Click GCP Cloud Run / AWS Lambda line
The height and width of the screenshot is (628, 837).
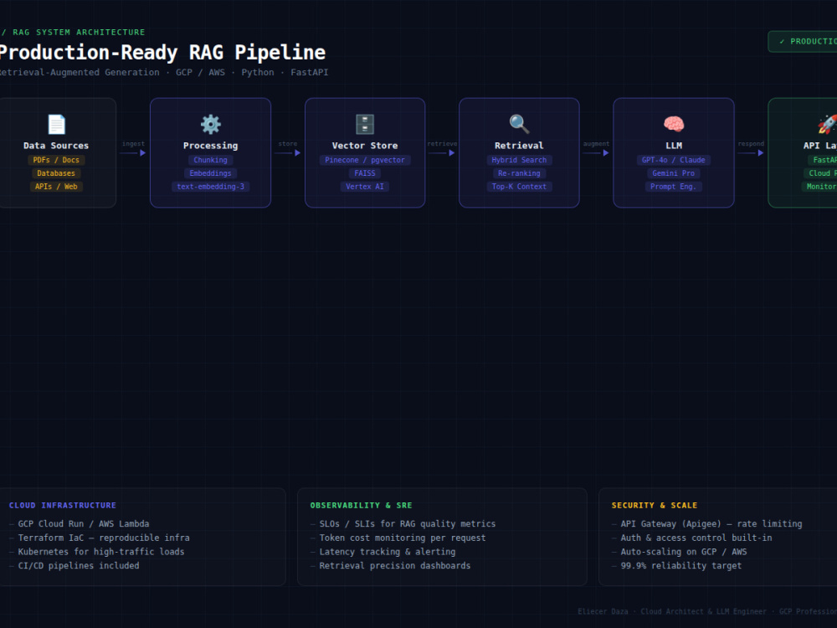pos(84,524)
